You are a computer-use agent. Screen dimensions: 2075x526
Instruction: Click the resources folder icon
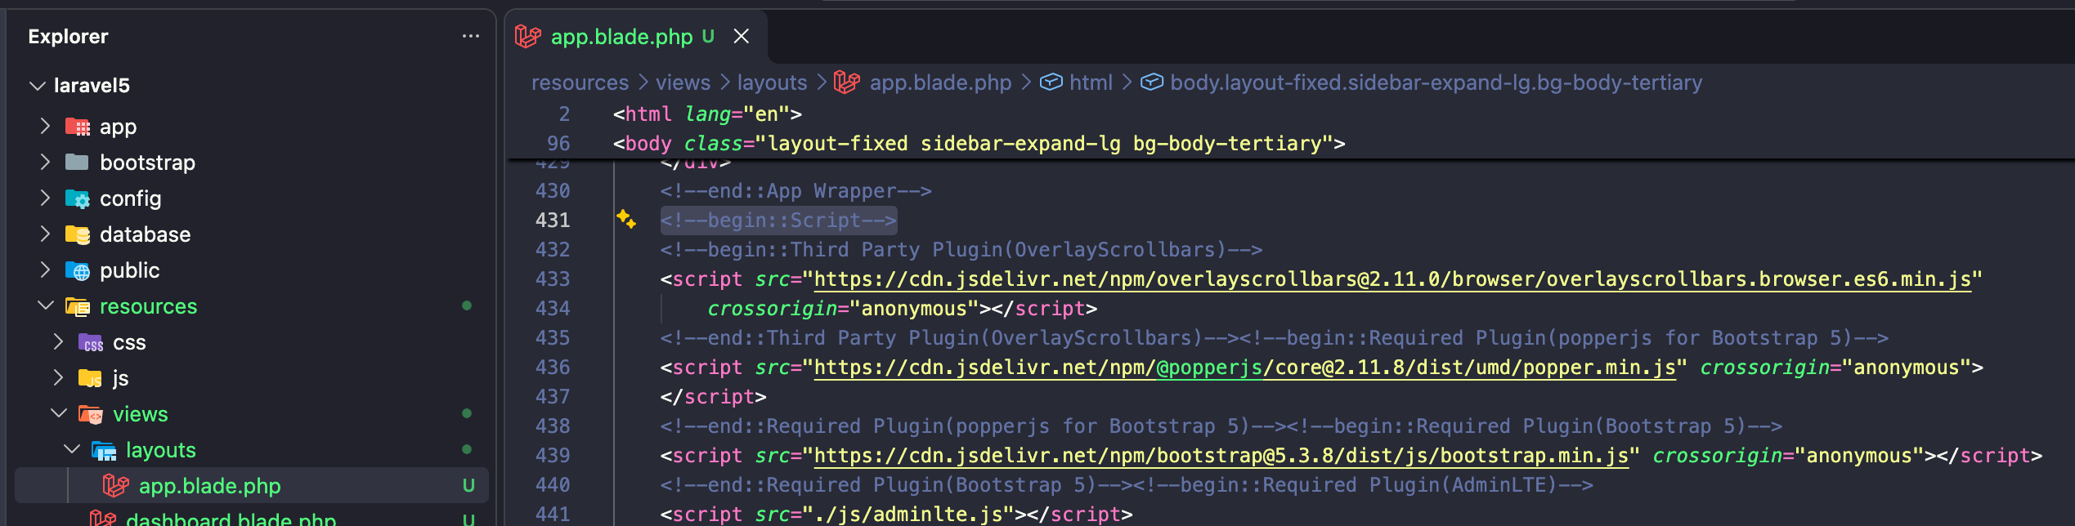(x=78, y=306)
